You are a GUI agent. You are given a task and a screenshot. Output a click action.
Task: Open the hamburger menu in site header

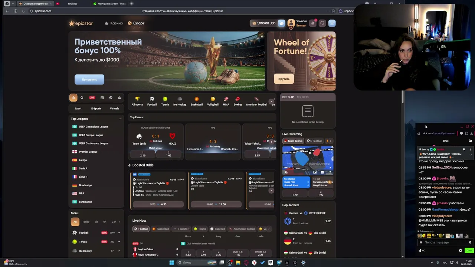(332, 23)
